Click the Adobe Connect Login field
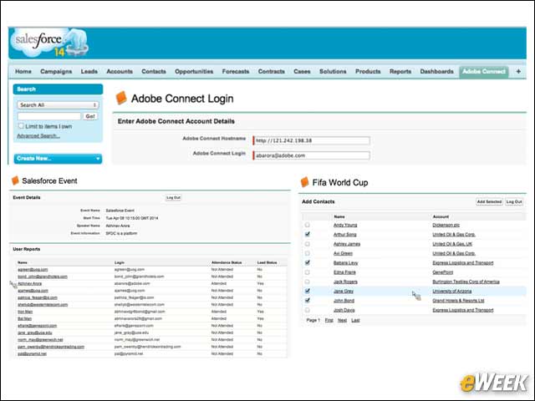 point(311,155)
